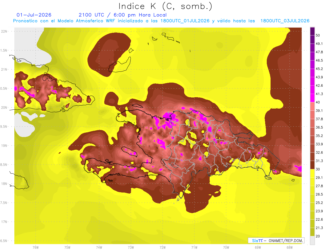The image size is (325, 251).
Task: Pick the bright yellow swatch between 29.1 and 30
Action: point(312,173)
